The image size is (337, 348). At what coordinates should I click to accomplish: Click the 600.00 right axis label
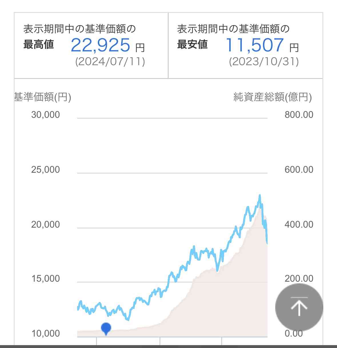point(299,170)
